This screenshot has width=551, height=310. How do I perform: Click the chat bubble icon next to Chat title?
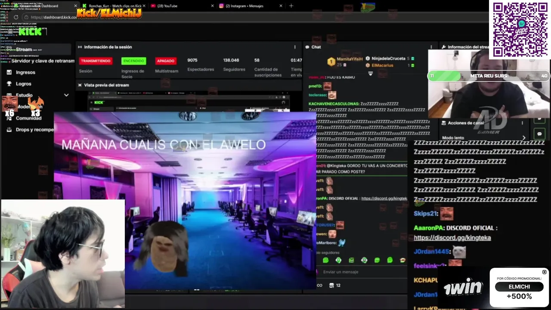(307, 47)
